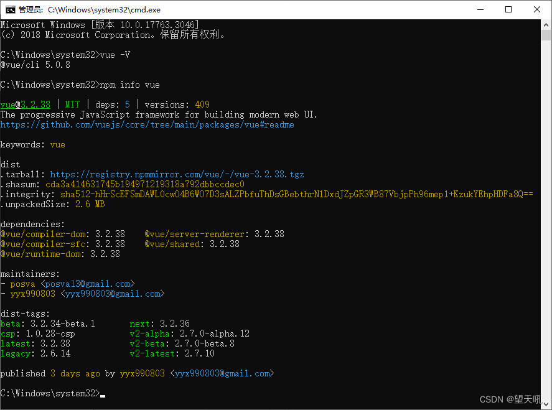This screenshot has width=552, height=410.
Task: Close the command prompt window
Action: point(537,9)
